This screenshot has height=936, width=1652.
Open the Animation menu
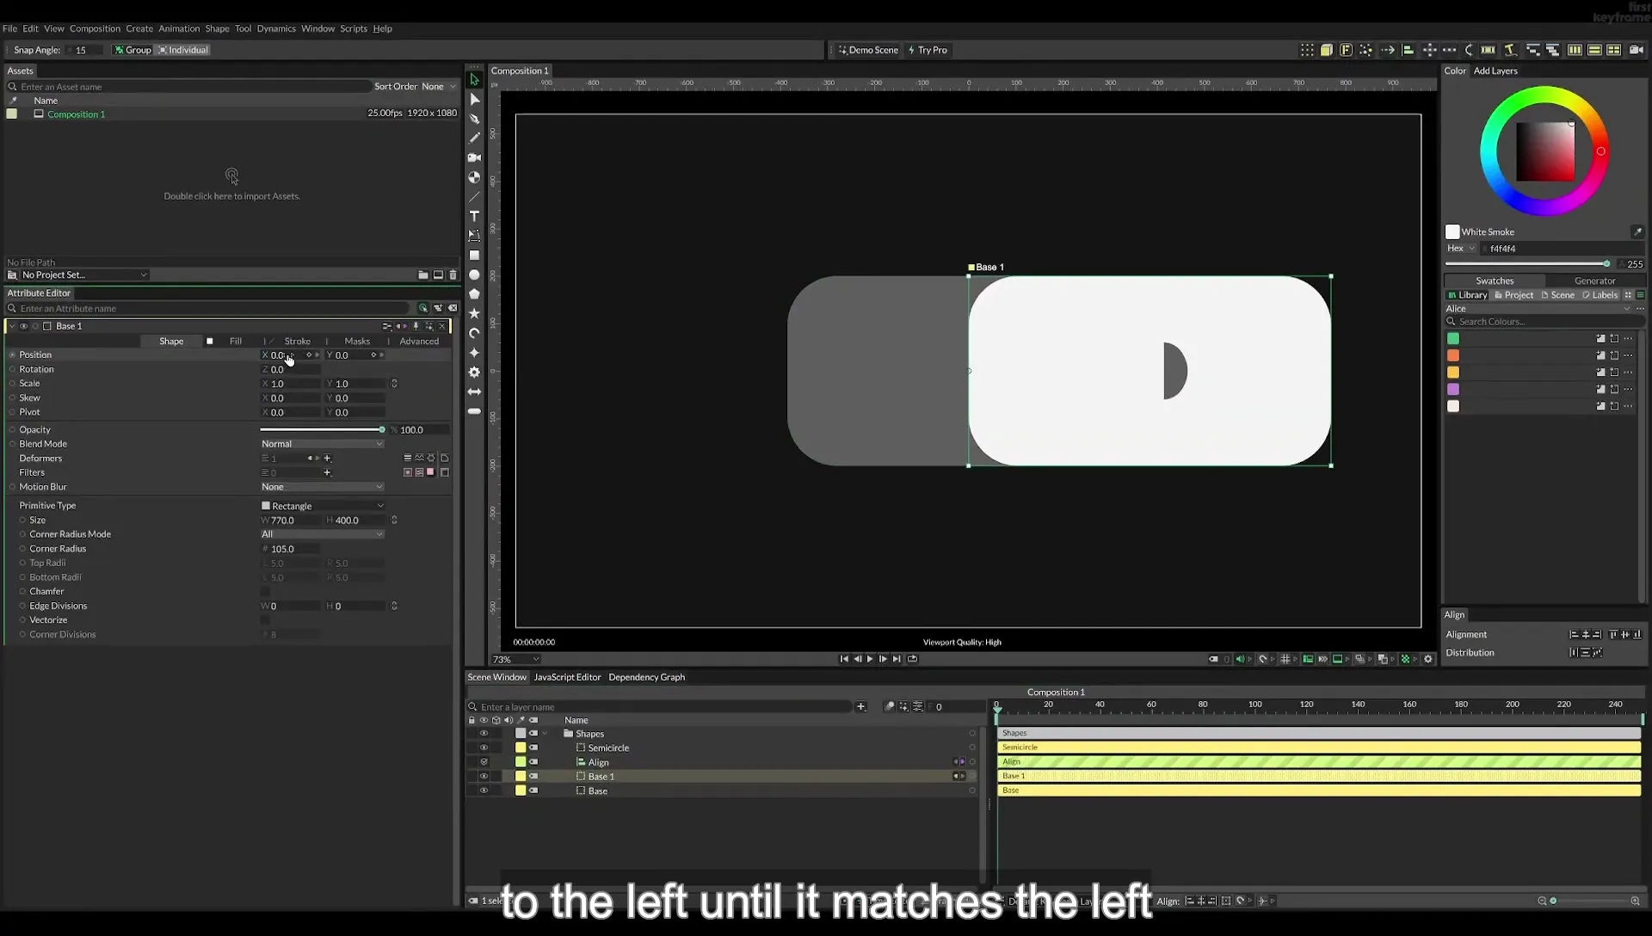point(179,28)
